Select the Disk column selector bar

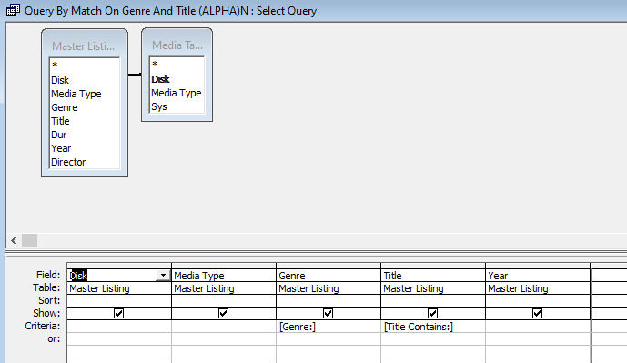(119, 266)
